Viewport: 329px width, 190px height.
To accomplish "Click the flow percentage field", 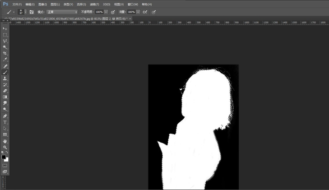I will tap(131, 12).
